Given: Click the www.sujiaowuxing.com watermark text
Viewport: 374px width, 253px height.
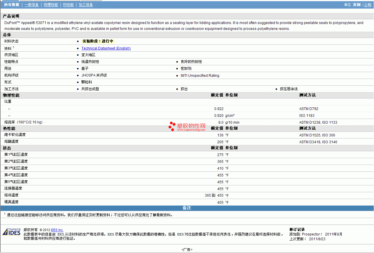Looking at the screenshot, I should pyautogui.click(x=191, y=130).
